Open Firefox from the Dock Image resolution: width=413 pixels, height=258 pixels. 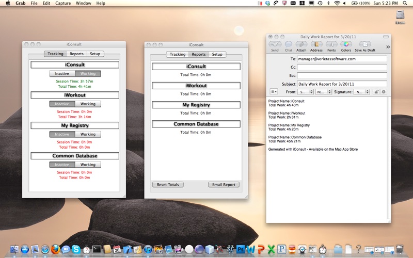click(x=55, y=249)
